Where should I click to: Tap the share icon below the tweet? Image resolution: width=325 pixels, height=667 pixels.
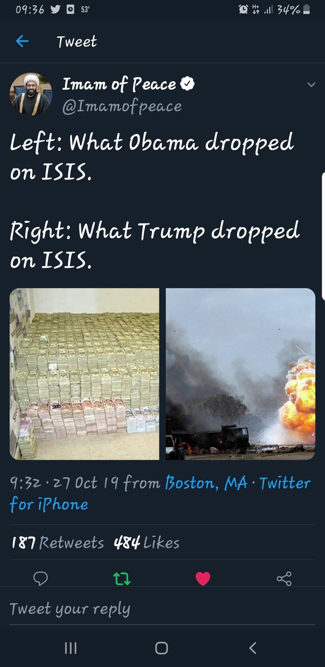(x=284, y=579)
